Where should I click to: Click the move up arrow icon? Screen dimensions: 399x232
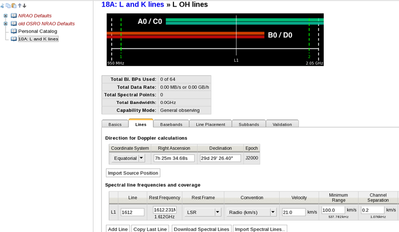pos(20,5)
